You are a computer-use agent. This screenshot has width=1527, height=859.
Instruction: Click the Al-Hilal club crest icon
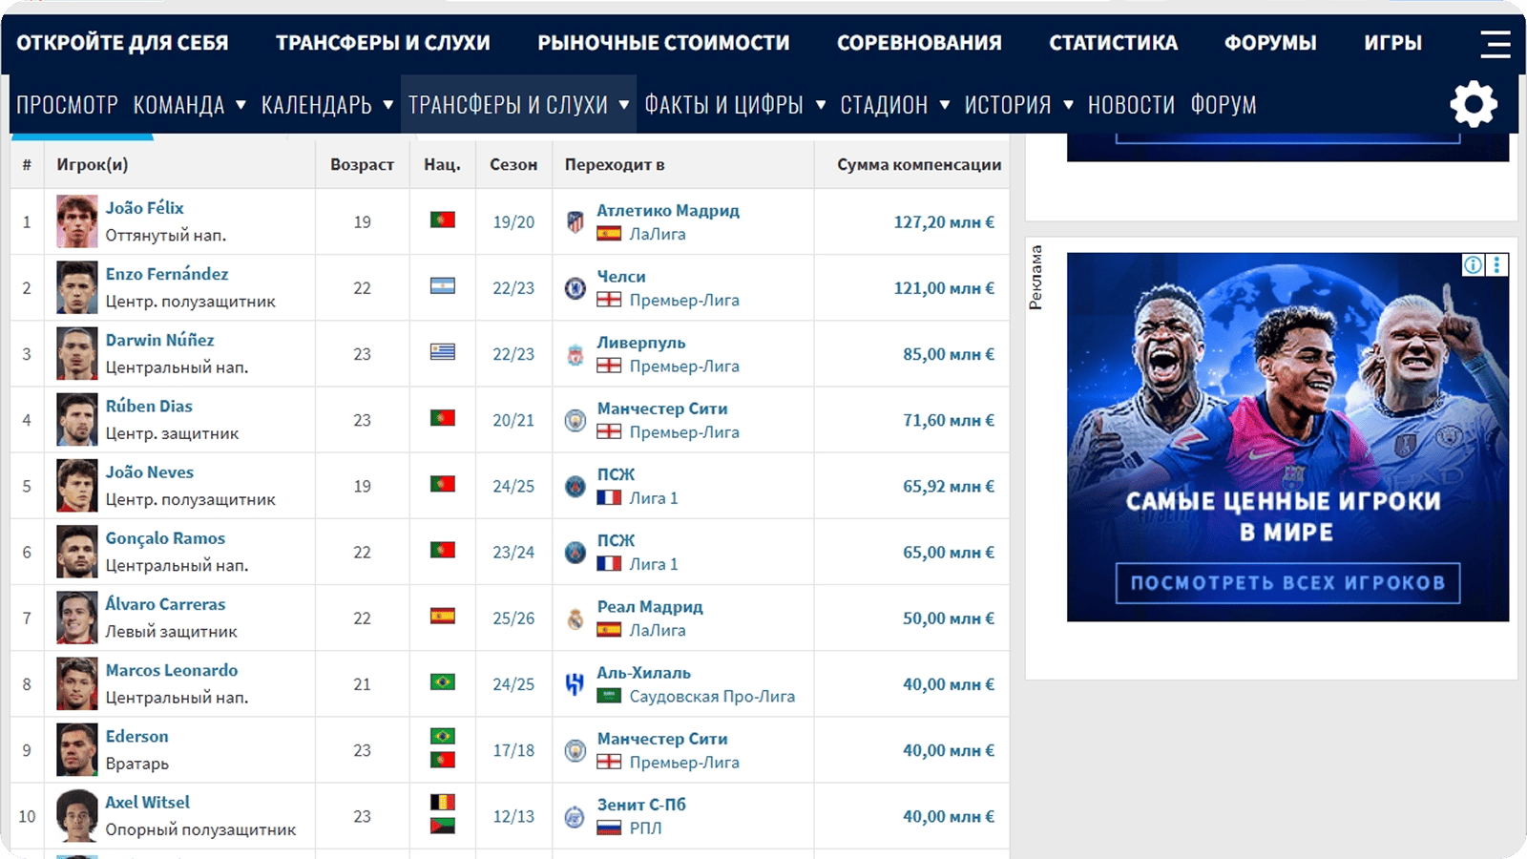(x=575, y=684)
